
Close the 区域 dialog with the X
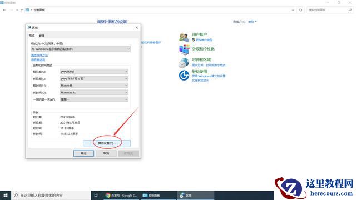pyautogui.click(x=137, y=27)
